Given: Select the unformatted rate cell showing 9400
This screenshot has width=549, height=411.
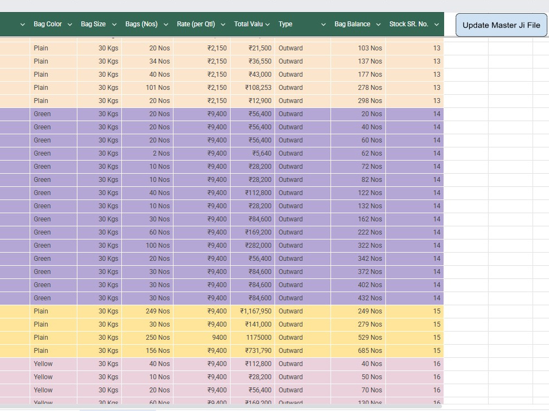Looking at the screenshot, I should tap(201, 338).
